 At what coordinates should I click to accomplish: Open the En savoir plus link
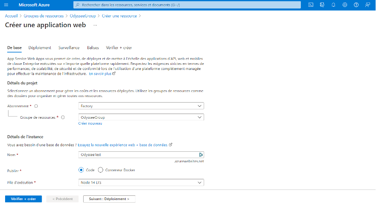click(100, 73)
